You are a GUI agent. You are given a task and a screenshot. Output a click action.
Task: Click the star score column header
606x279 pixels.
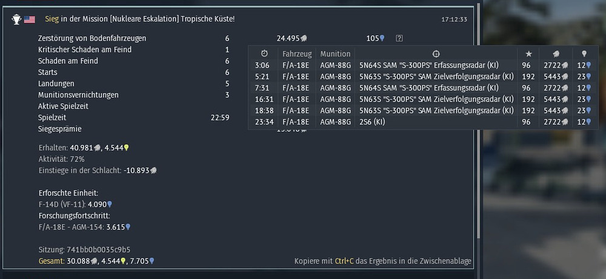(x=529, y=54)
